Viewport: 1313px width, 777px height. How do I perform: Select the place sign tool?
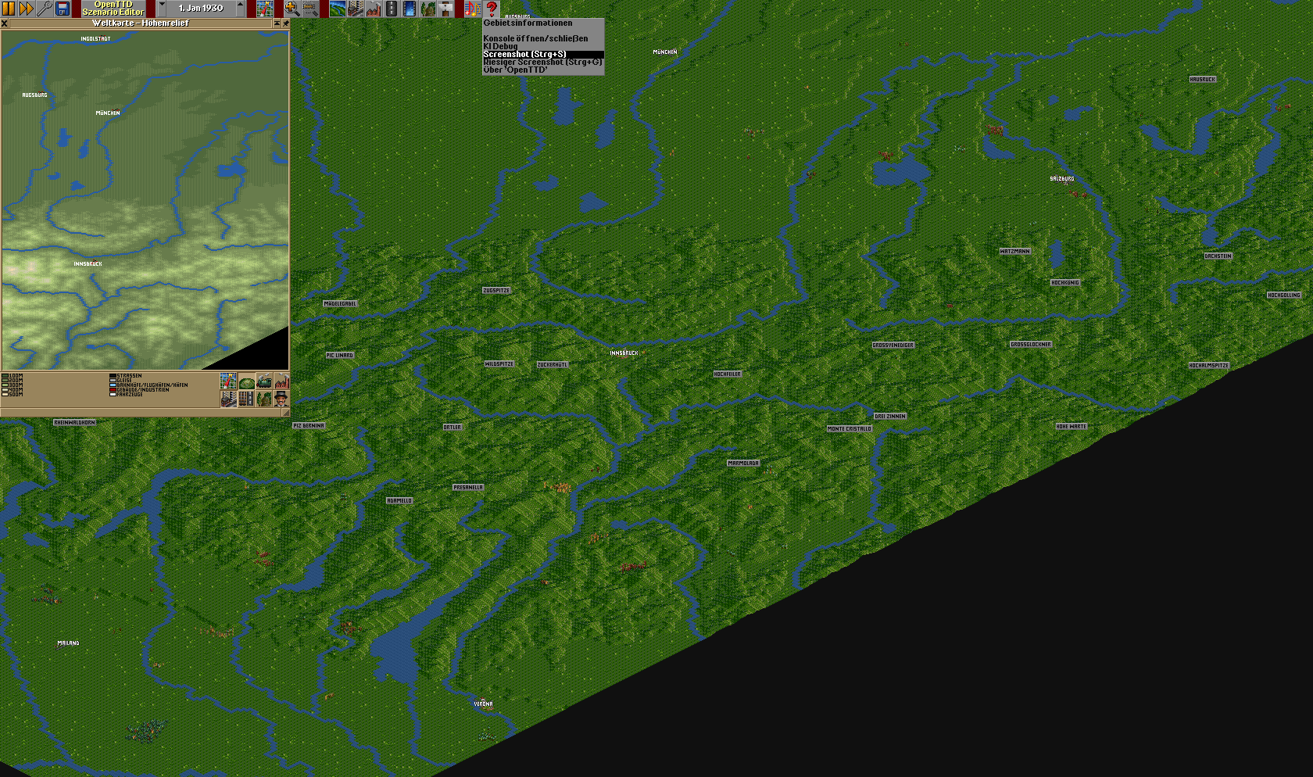445,9
